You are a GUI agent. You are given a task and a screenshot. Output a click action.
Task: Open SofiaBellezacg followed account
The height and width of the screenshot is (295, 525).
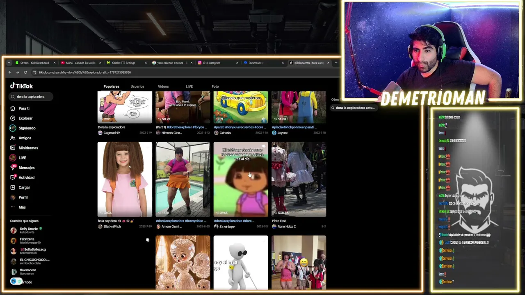click(28, 251)
